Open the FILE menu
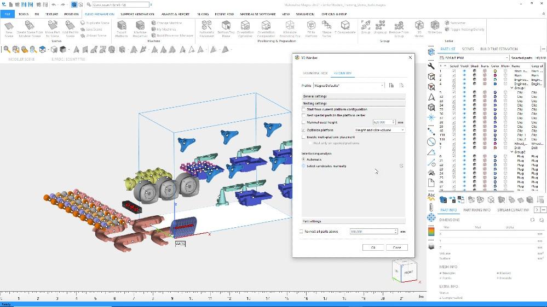The width and height of the screenshot is (547, 307). point(7,14)
